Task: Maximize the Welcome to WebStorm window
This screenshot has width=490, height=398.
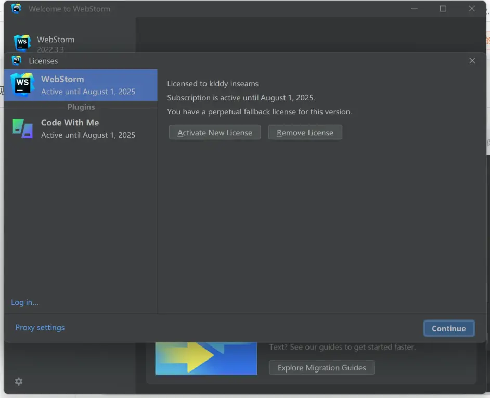Action: 443,9
